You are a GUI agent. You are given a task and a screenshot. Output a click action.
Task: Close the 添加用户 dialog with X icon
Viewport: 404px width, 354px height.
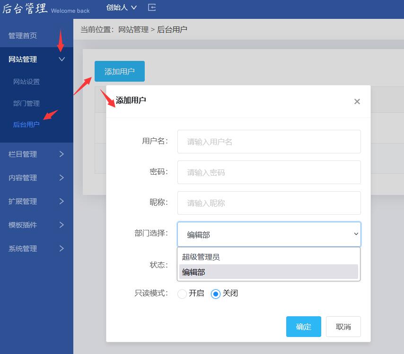357,101
